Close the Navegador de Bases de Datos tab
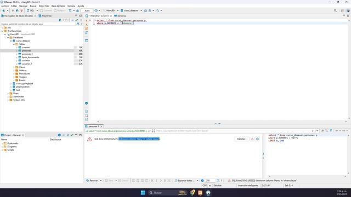The width and height of the screenshot is (351, 197). 35,16
